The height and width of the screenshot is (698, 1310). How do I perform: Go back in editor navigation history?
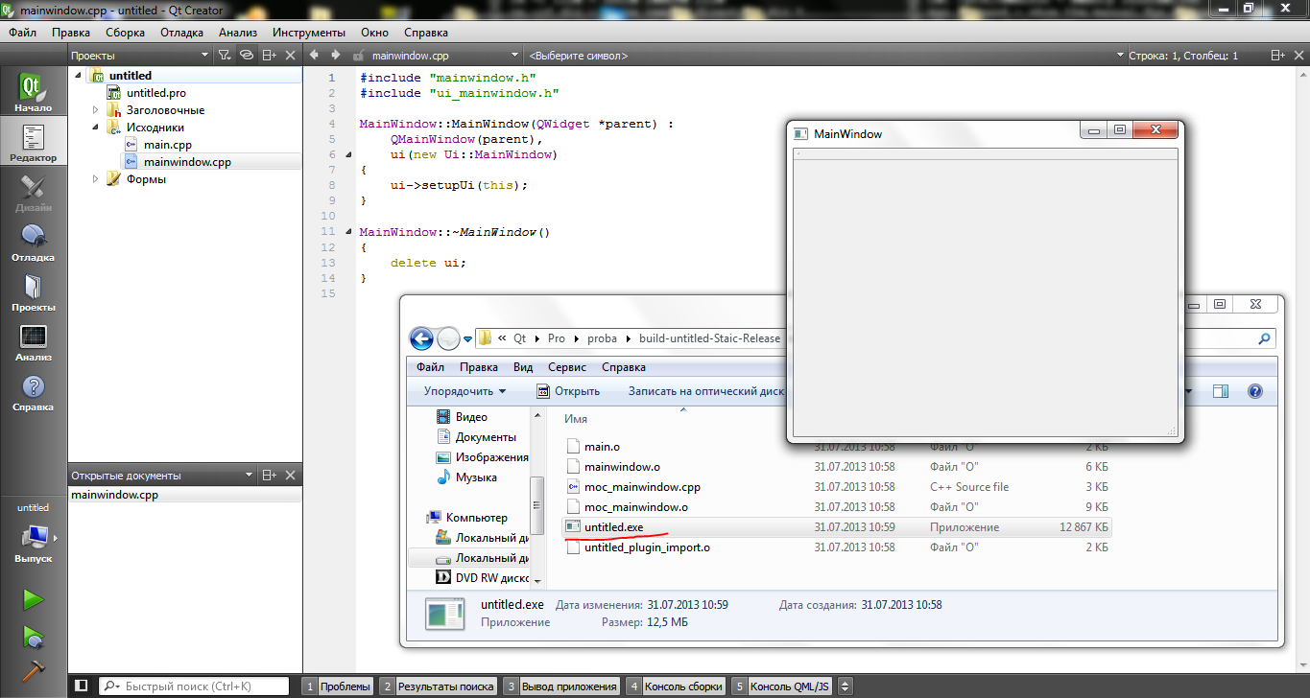click(315, 56)
